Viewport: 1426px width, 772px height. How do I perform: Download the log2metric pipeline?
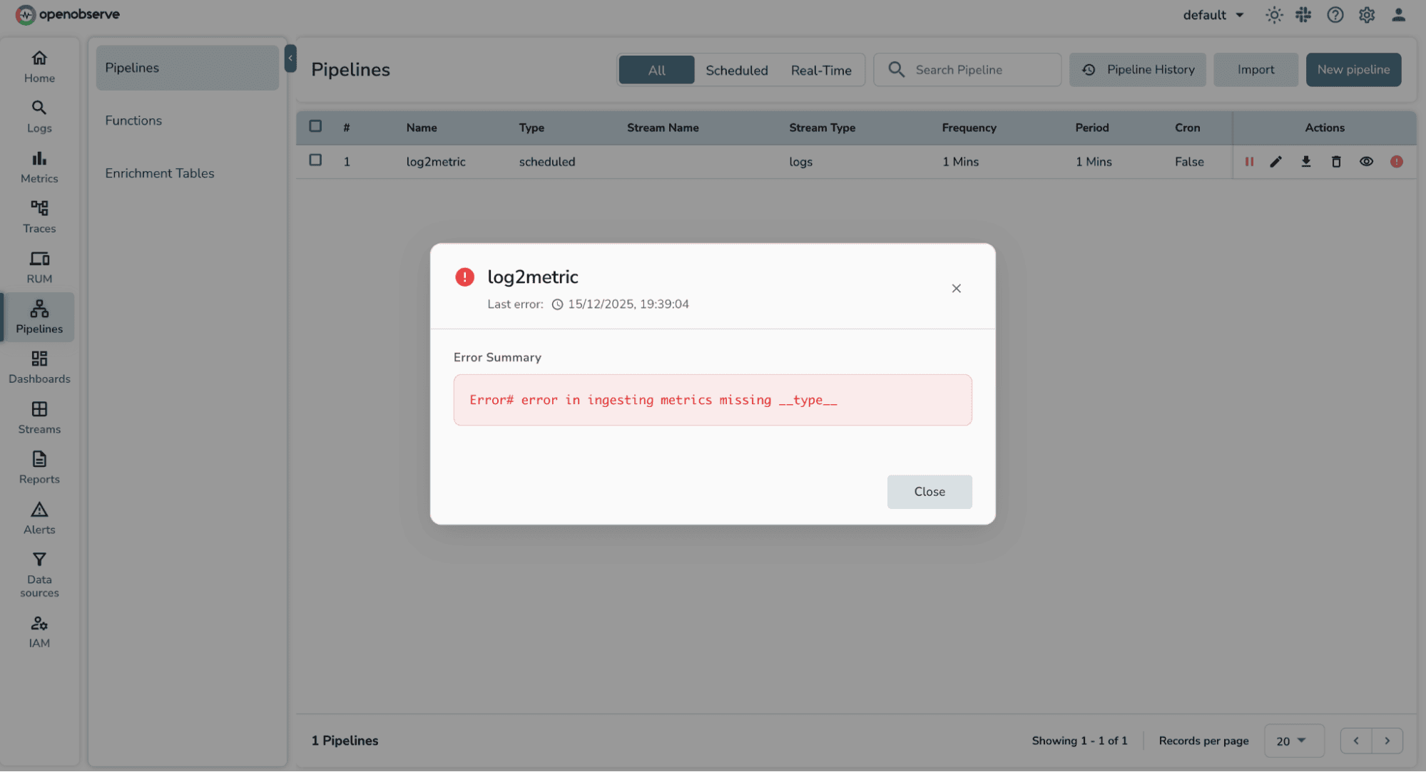[x=1306, y=162]
